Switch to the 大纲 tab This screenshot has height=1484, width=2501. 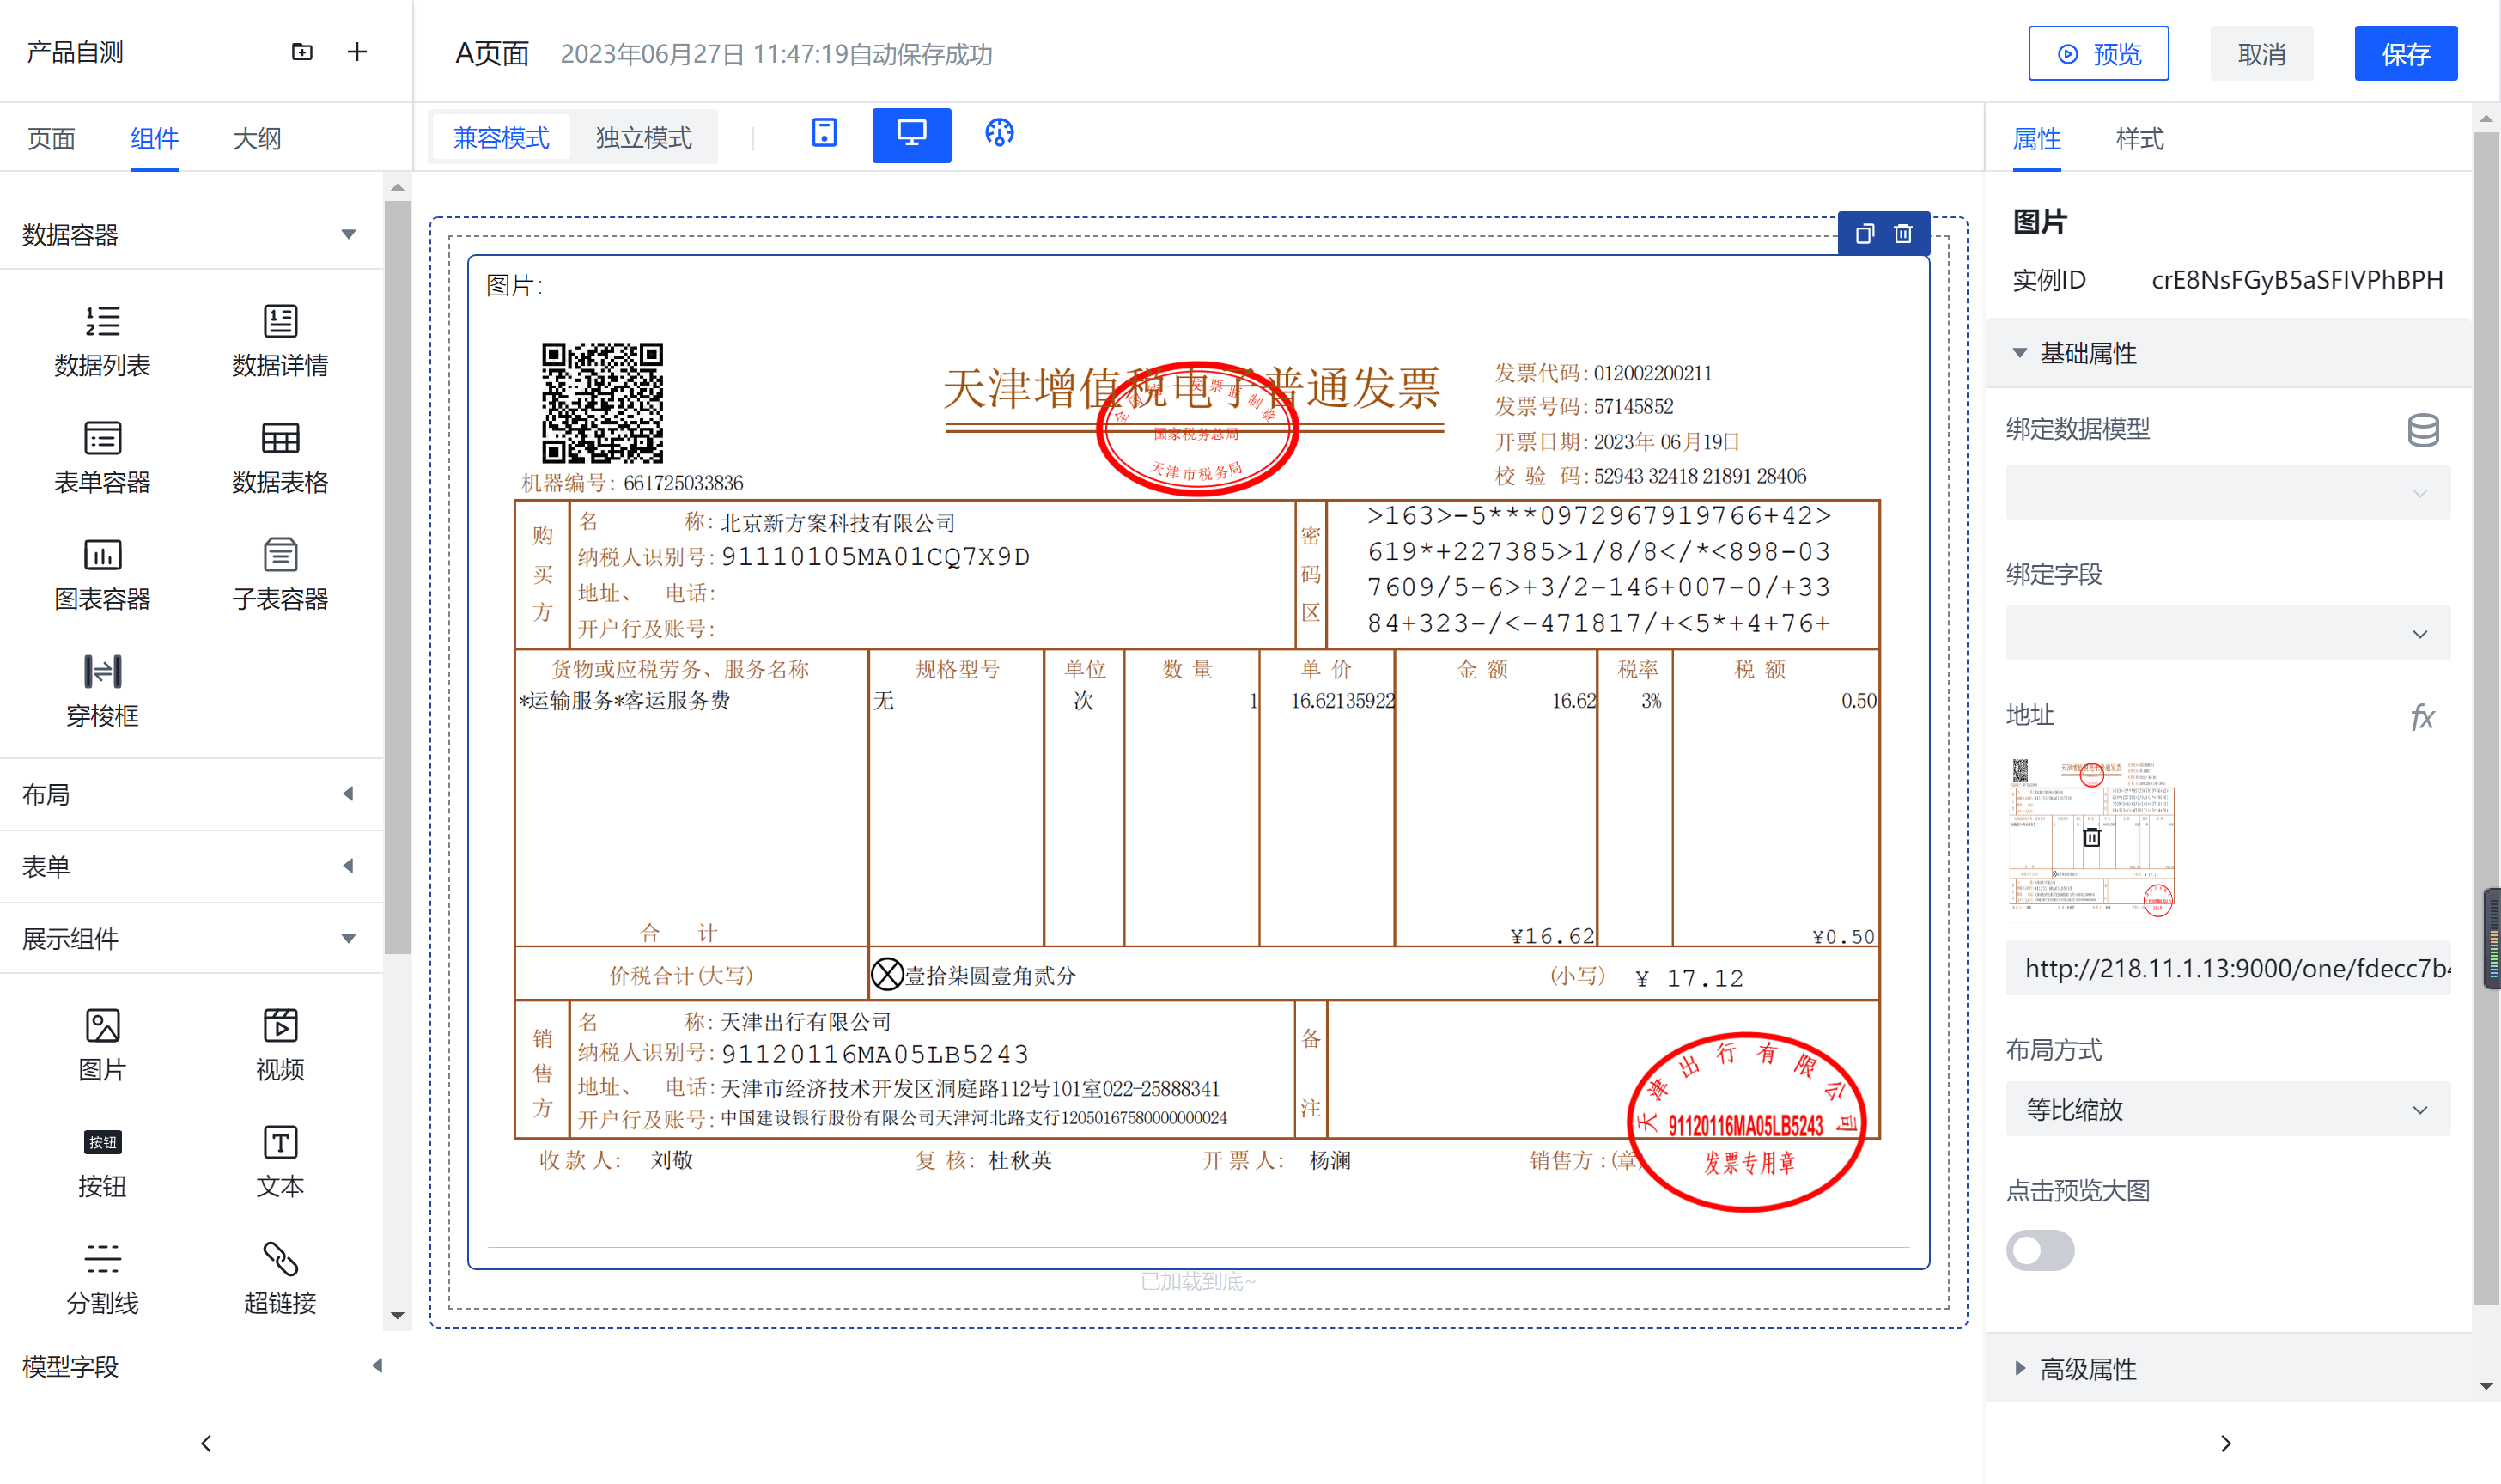[x=257, y=138]
